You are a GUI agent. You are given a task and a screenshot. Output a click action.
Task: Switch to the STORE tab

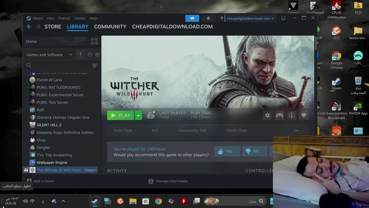point(53,27)
